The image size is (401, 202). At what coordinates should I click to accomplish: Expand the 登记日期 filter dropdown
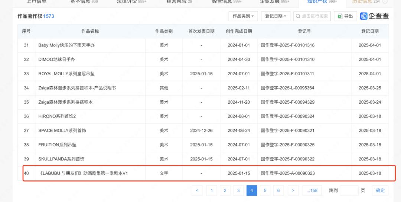[x=276, y=16]
